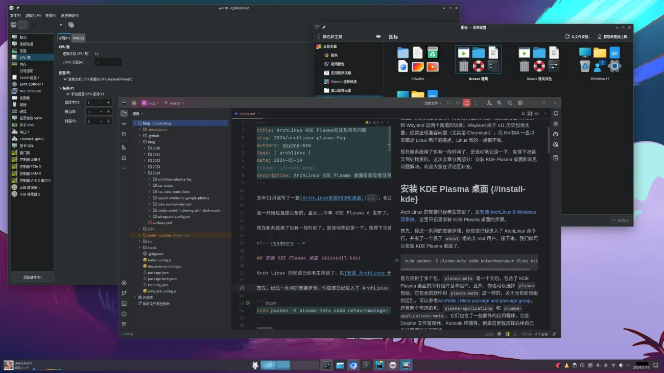
Task: Open IDE settings via the gear icon
Action: tap(520, 103)
